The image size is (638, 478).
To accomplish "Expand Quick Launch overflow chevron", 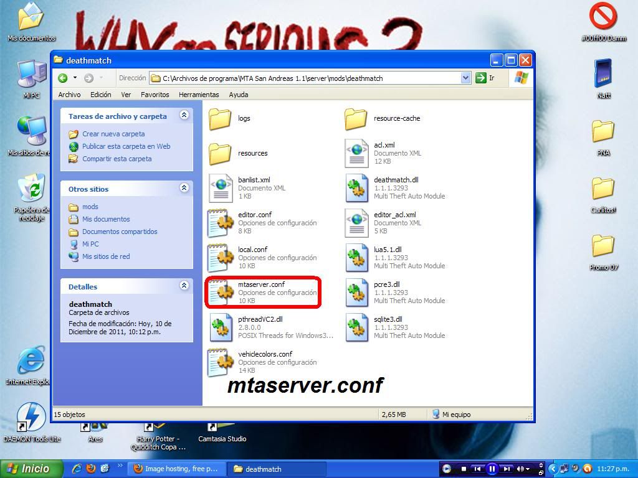I will tap(120, 466).
